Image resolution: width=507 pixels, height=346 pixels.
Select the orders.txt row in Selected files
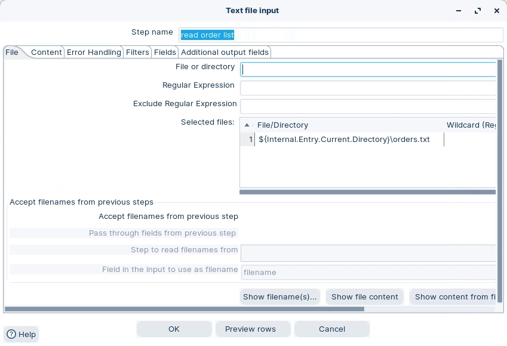344,140
